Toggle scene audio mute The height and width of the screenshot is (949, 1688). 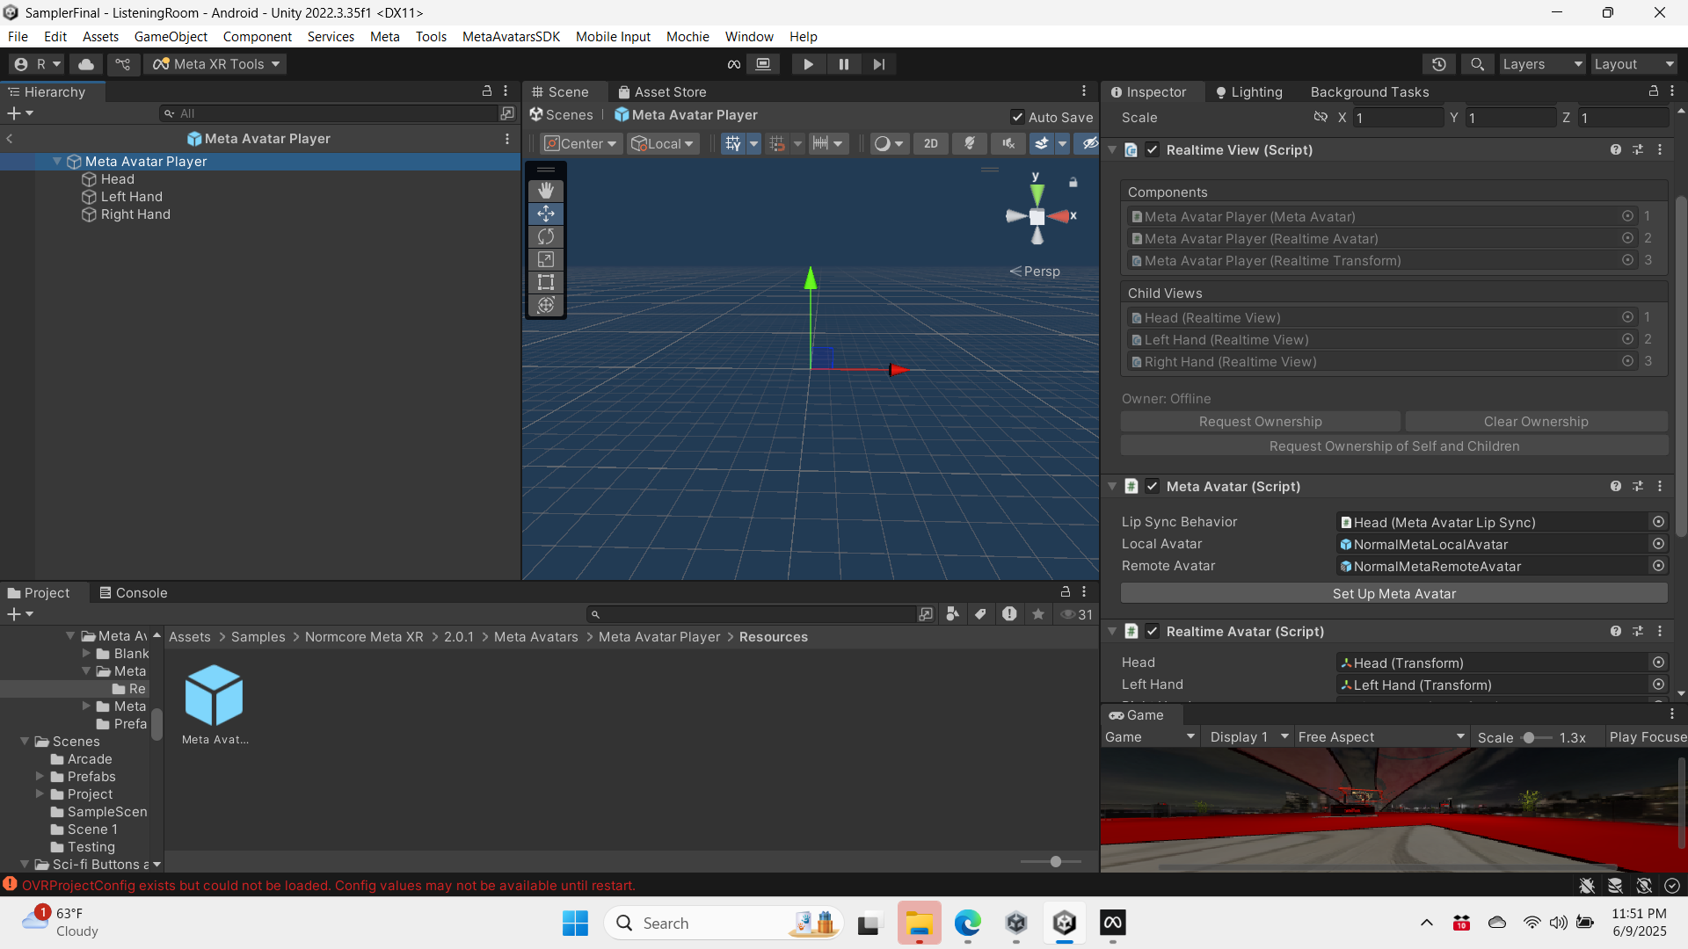tap(1008, 143)
